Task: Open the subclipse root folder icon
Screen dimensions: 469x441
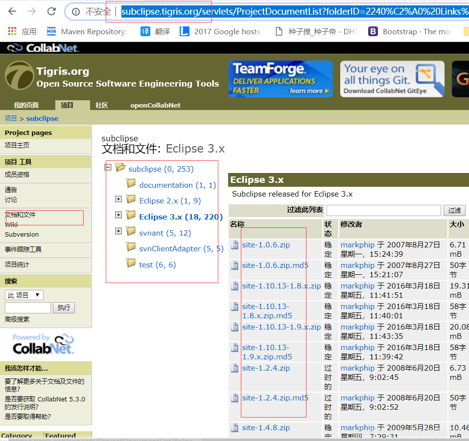Action: coord(120,167)
